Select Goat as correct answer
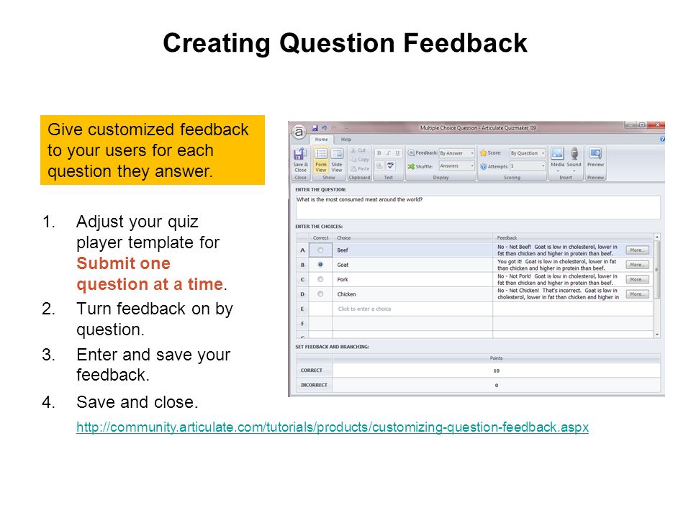Image resolution: width=691 pixels, height=518 pixels. click(320, 265)
